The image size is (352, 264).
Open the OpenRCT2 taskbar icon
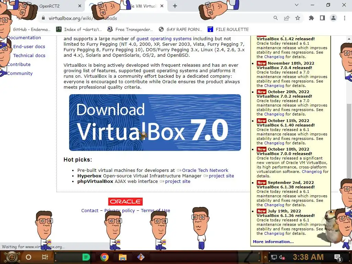(x=141, y=257)
